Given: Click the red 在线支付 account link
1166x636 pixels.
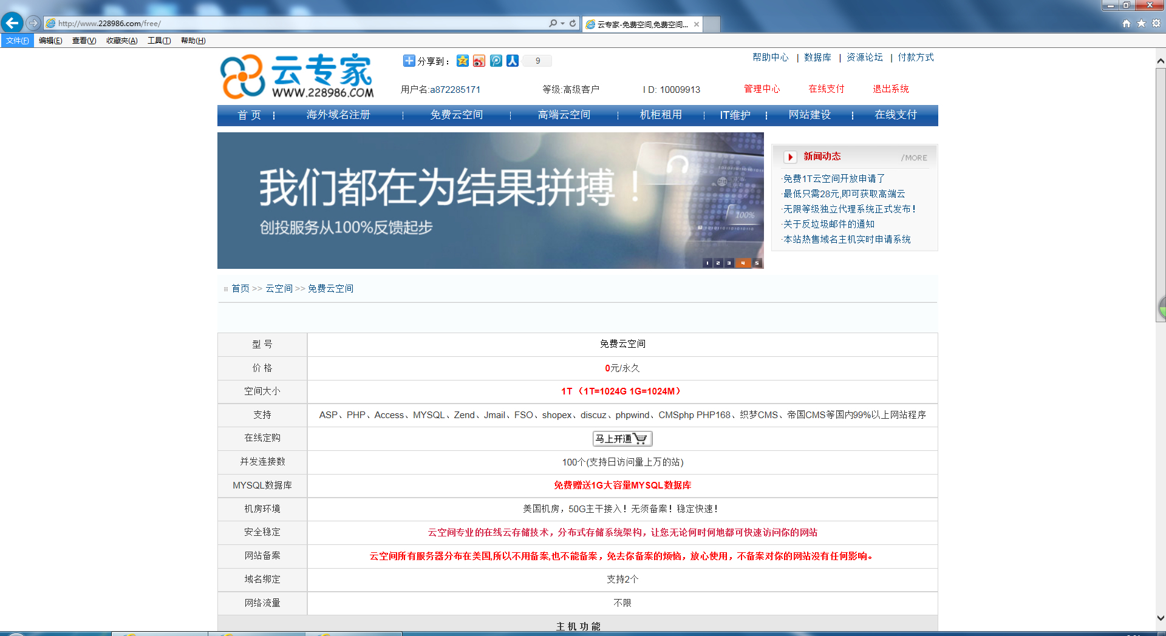Looking at the screenshot, I should click(827, 89).
